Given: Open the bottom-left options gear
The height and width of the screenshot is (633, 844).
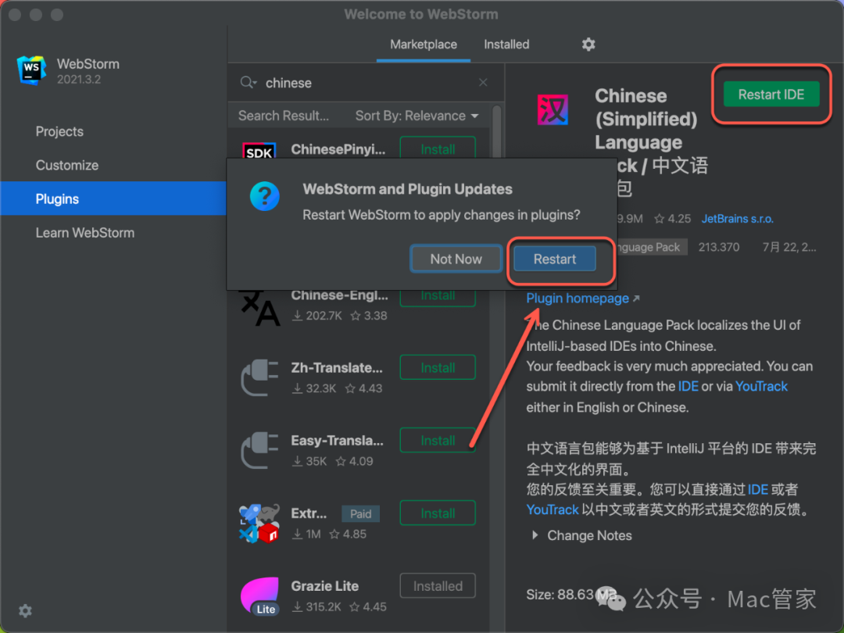Looking at the screenshot, I should pyautogui.click(x=25, y=610).
